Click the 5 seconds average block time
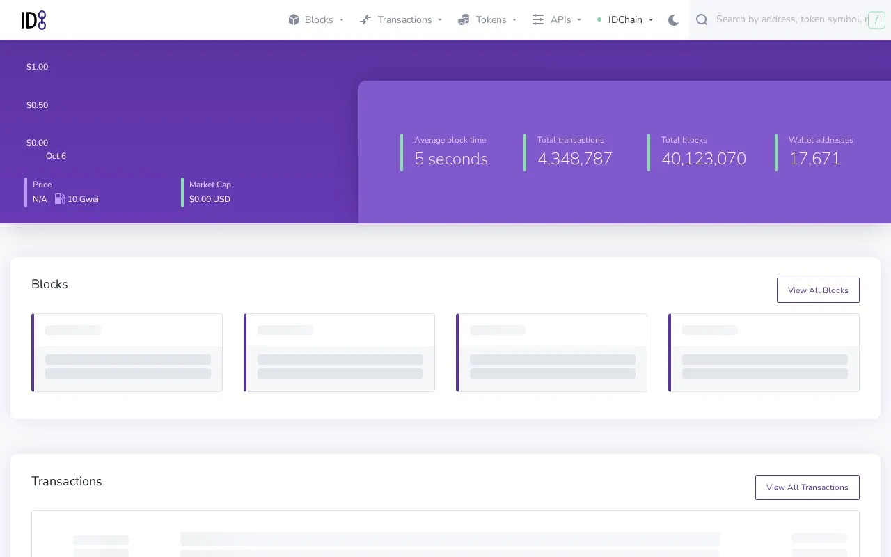This screenshot has height=557, width=891. click(x=451, y=159)
